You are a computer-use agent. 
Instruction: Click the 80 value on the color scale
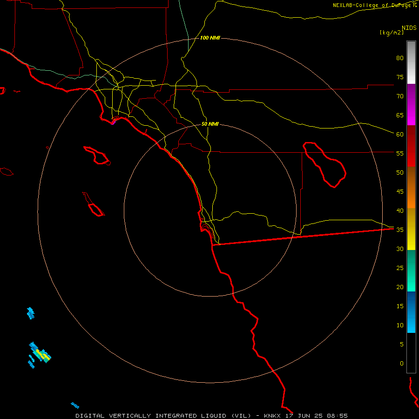point(400,58)
